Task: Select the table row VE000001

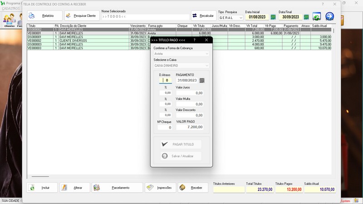Action: click(179, 33)
